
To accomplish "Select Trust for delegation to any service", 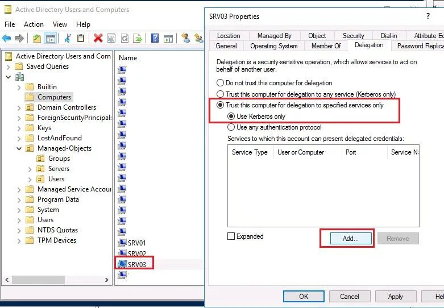I will 220,94.
